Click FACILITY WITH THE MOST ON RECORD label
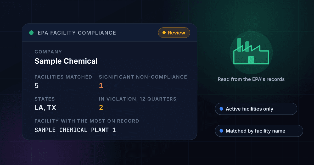This screenshot has height=165, width=314. [87, 121]
